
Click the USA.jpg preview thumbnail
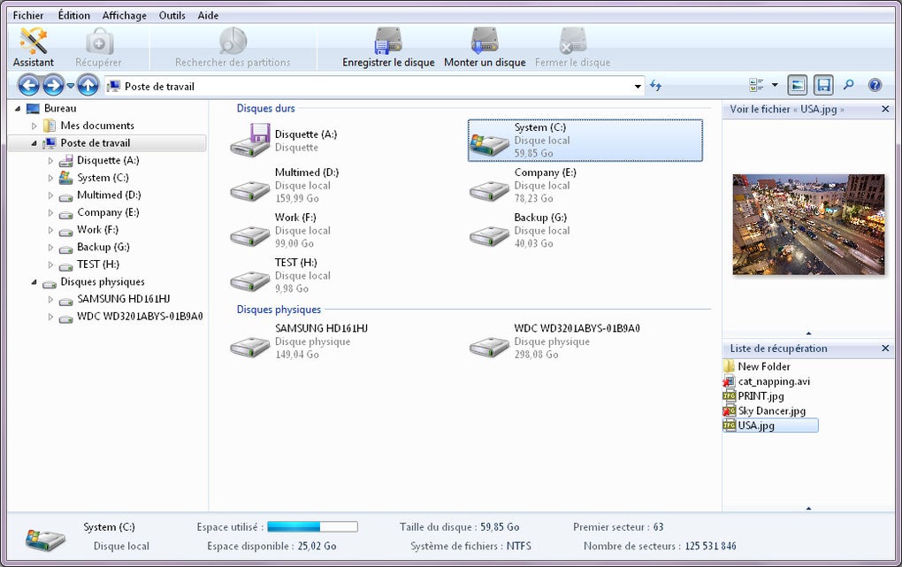click(808, 225)
